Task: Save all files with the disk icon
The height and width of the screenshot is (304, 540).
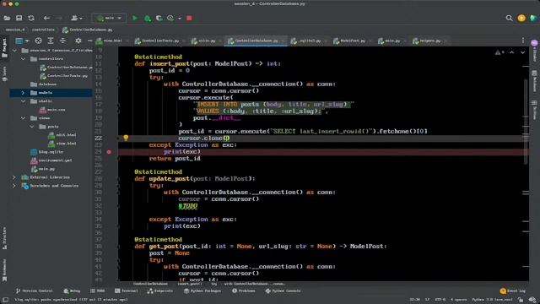Action: 19,18
